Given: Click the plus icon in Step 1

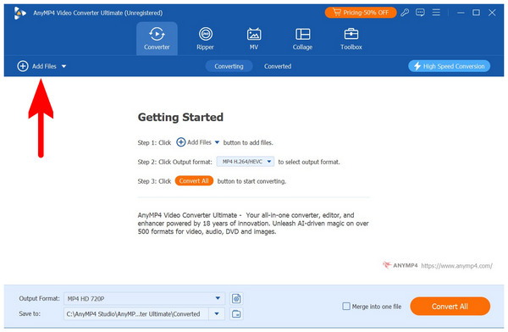Looking at the screenshot, I should click(x=181, y=142).
